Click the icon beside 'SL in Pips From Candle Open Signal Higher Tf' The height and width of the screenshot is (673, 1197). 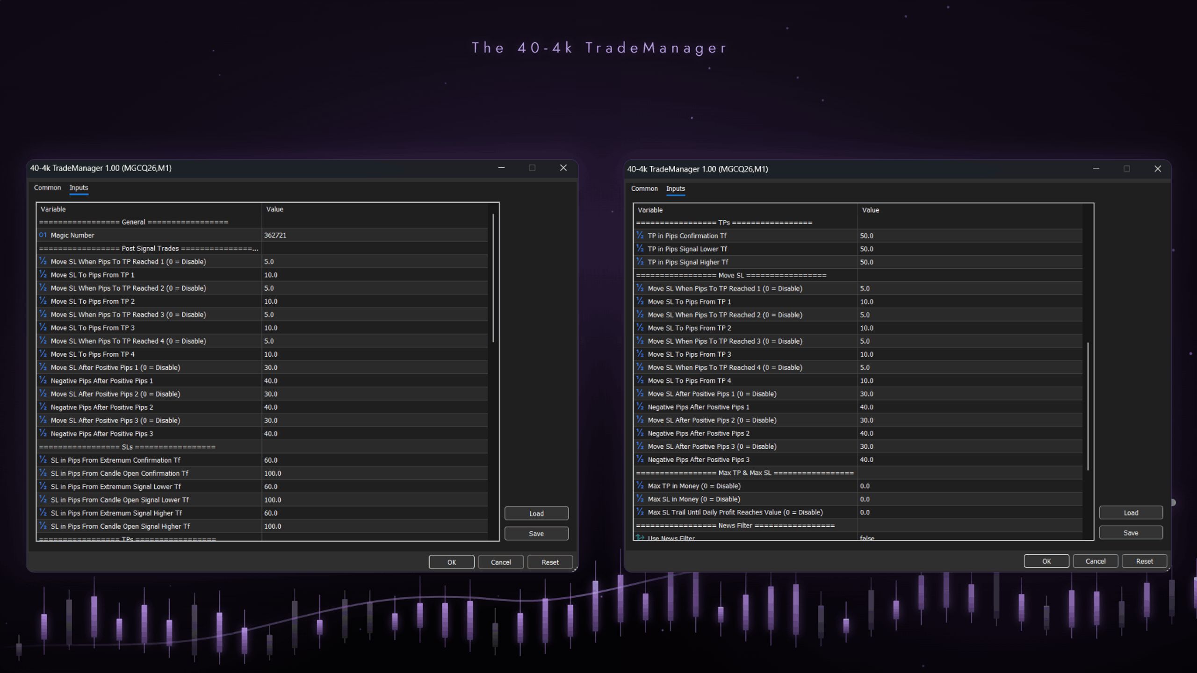coord(43,526)
